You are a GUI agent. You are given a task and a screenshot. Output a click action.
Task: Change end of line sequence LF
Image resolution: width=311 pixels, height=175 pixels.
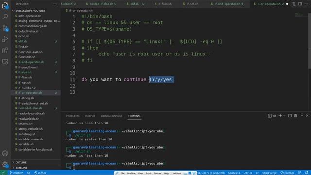257,173
